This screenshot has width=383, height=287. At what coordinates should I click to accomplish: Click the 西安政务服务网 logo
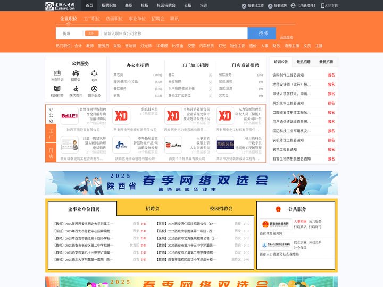[276, 224]
